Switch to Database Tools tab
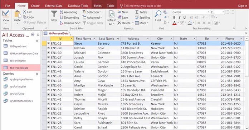 (x=78, y=6)
